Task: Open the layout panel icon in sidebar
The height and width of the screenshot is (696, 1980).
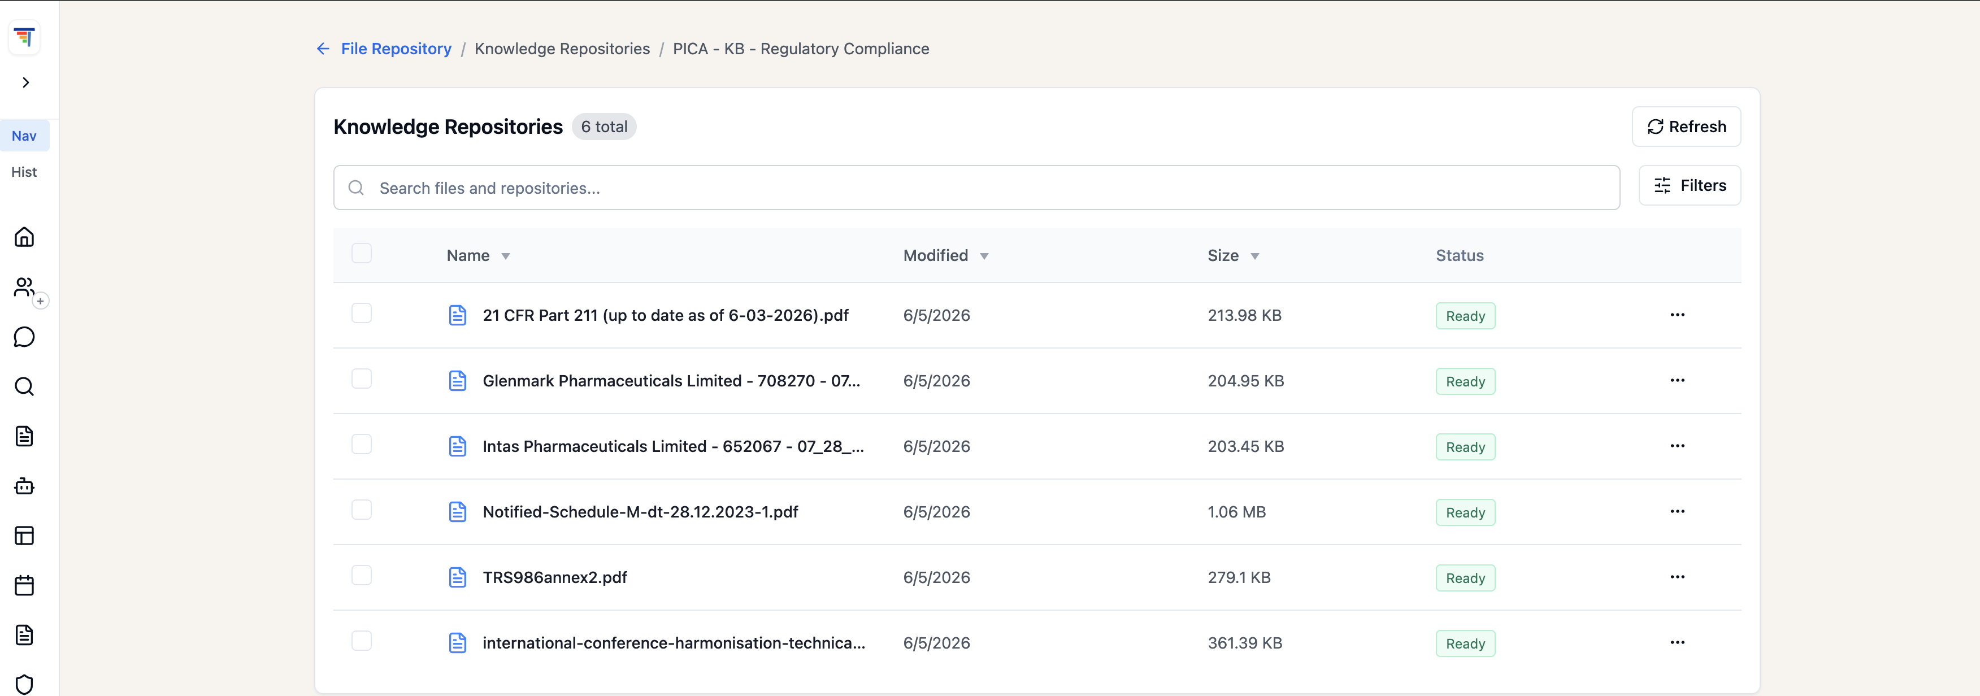Action: click(x=25, y=536)
